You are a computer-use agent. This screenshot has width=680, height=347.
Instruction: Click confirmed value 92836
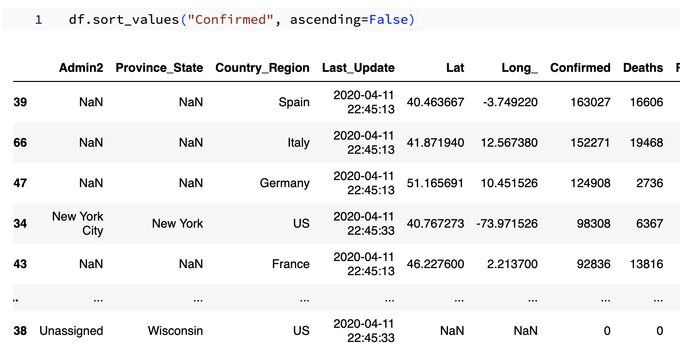click(x=594, y=264)
